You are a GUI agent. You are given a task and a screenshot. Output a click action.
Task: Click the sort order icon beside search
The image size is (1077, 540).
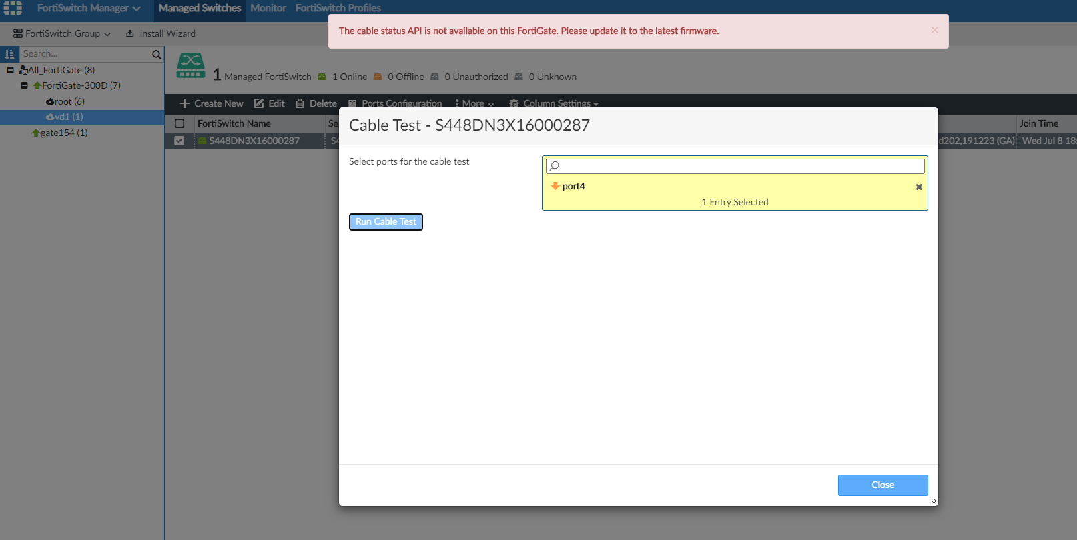tap(9, 54)
